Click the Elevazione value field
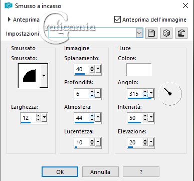The image size is (194, 181). pos(135,142)
